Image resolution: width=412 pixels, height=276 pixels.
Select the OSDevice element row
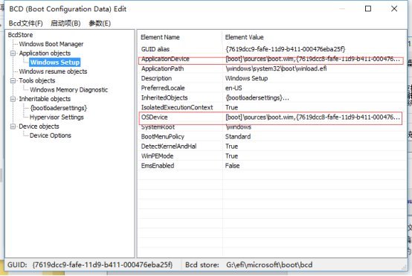pyautogui.click(x=271, y=118)
